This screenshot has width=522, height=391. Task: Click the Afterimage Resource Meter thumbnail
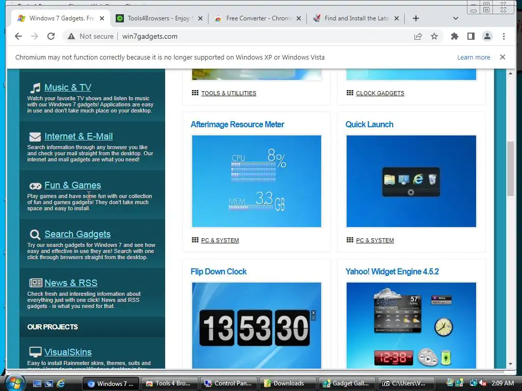[257, 181]
